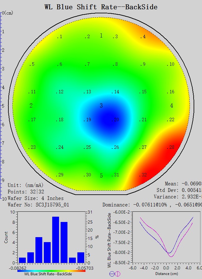
Task: Click the magenta vertical cross-section icon
Action: (x=118, y=274)
